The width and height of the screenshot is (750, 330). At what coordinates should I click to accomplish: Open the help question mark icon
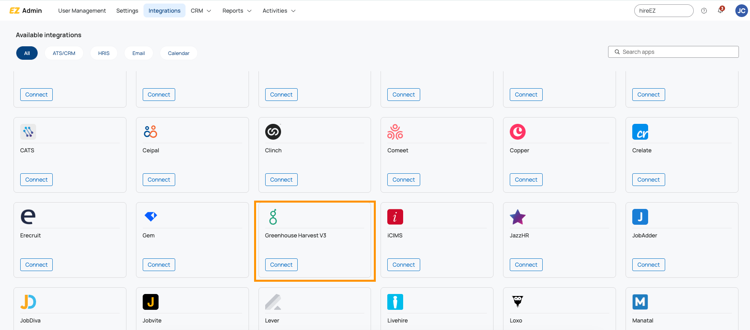[704, 11]
